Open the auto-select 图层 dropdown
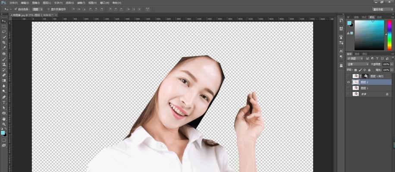 [38, 9]
